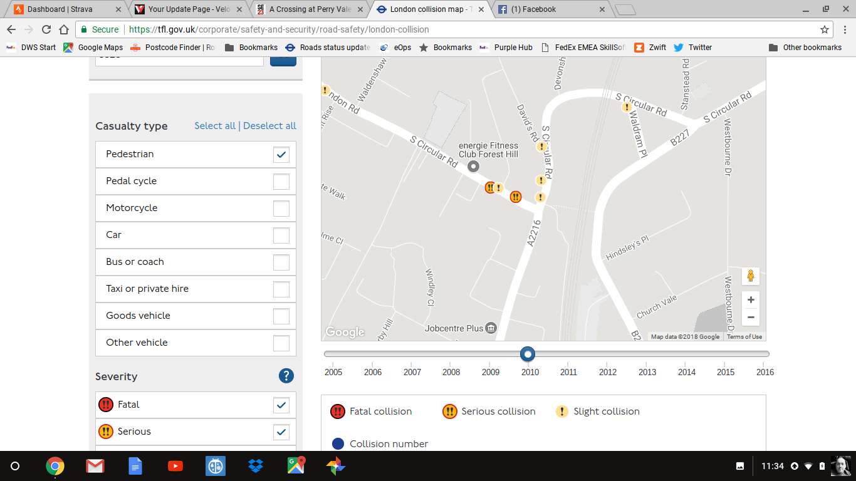Screen dimensions: 856x481
Task: Click the Severity help question mark icon
Action: (286, 376)
